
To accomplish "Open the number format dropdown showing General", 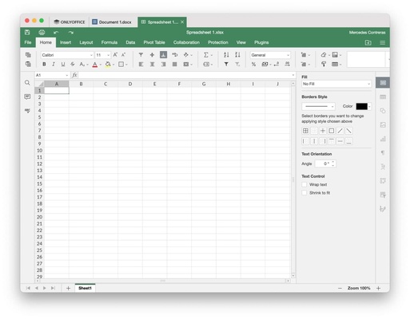I will (x=270, y=55).
